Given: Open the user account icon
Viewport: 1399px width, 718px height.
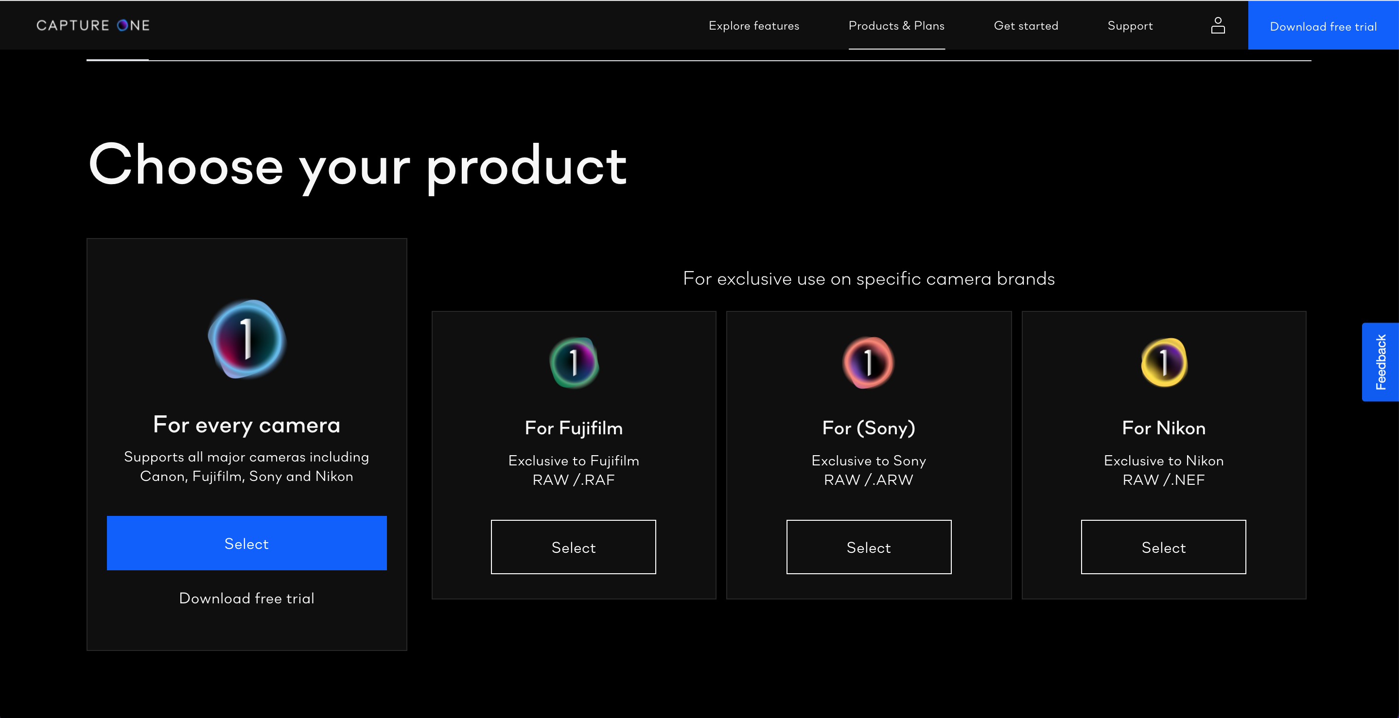Looking at the screenshot, I should [x=1218, y=26].
